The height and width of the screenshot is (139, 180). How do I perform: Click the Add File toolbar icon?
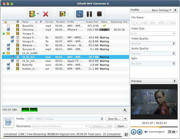32,14
